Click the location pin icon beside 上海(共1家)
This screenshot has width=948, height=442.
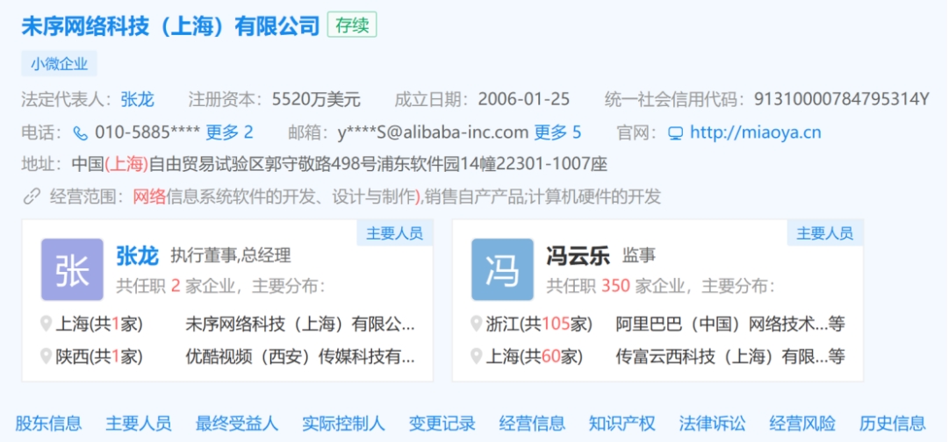tap(46, 324)
